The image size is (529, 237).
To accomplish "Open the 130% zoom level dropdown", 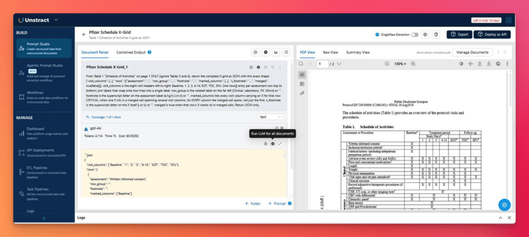I will pos(400,64).
